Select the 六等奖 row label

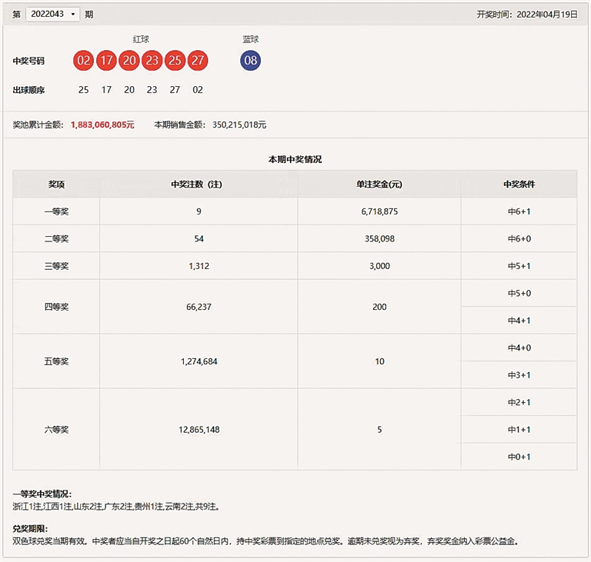(x=56, y=429)
